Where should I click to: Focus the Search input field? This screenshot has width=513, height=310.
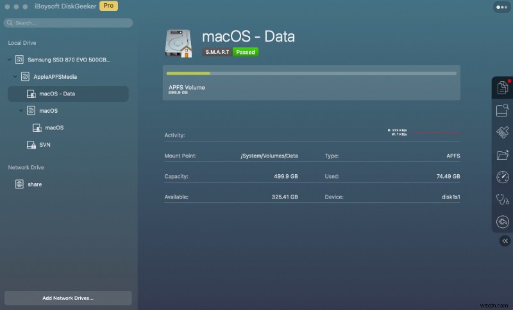pyautogui.click(x=68, y=22)
